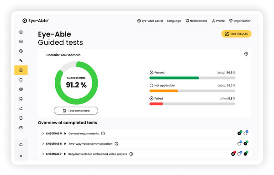Open the help question mark icon in domain card
The width and height of the screenshot is (274, 175).
[x=246, y=54]
